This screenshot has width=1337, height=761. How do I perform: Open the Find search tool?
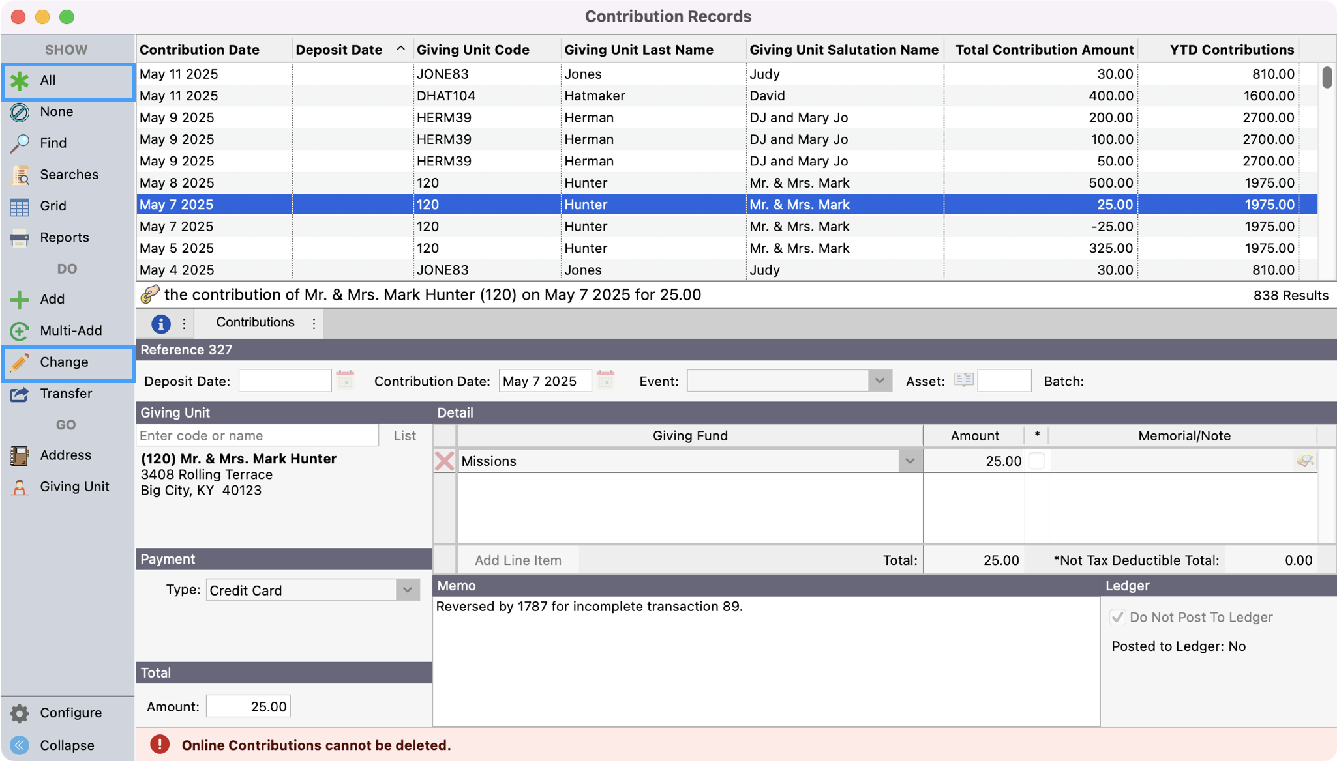click(53, 143)
